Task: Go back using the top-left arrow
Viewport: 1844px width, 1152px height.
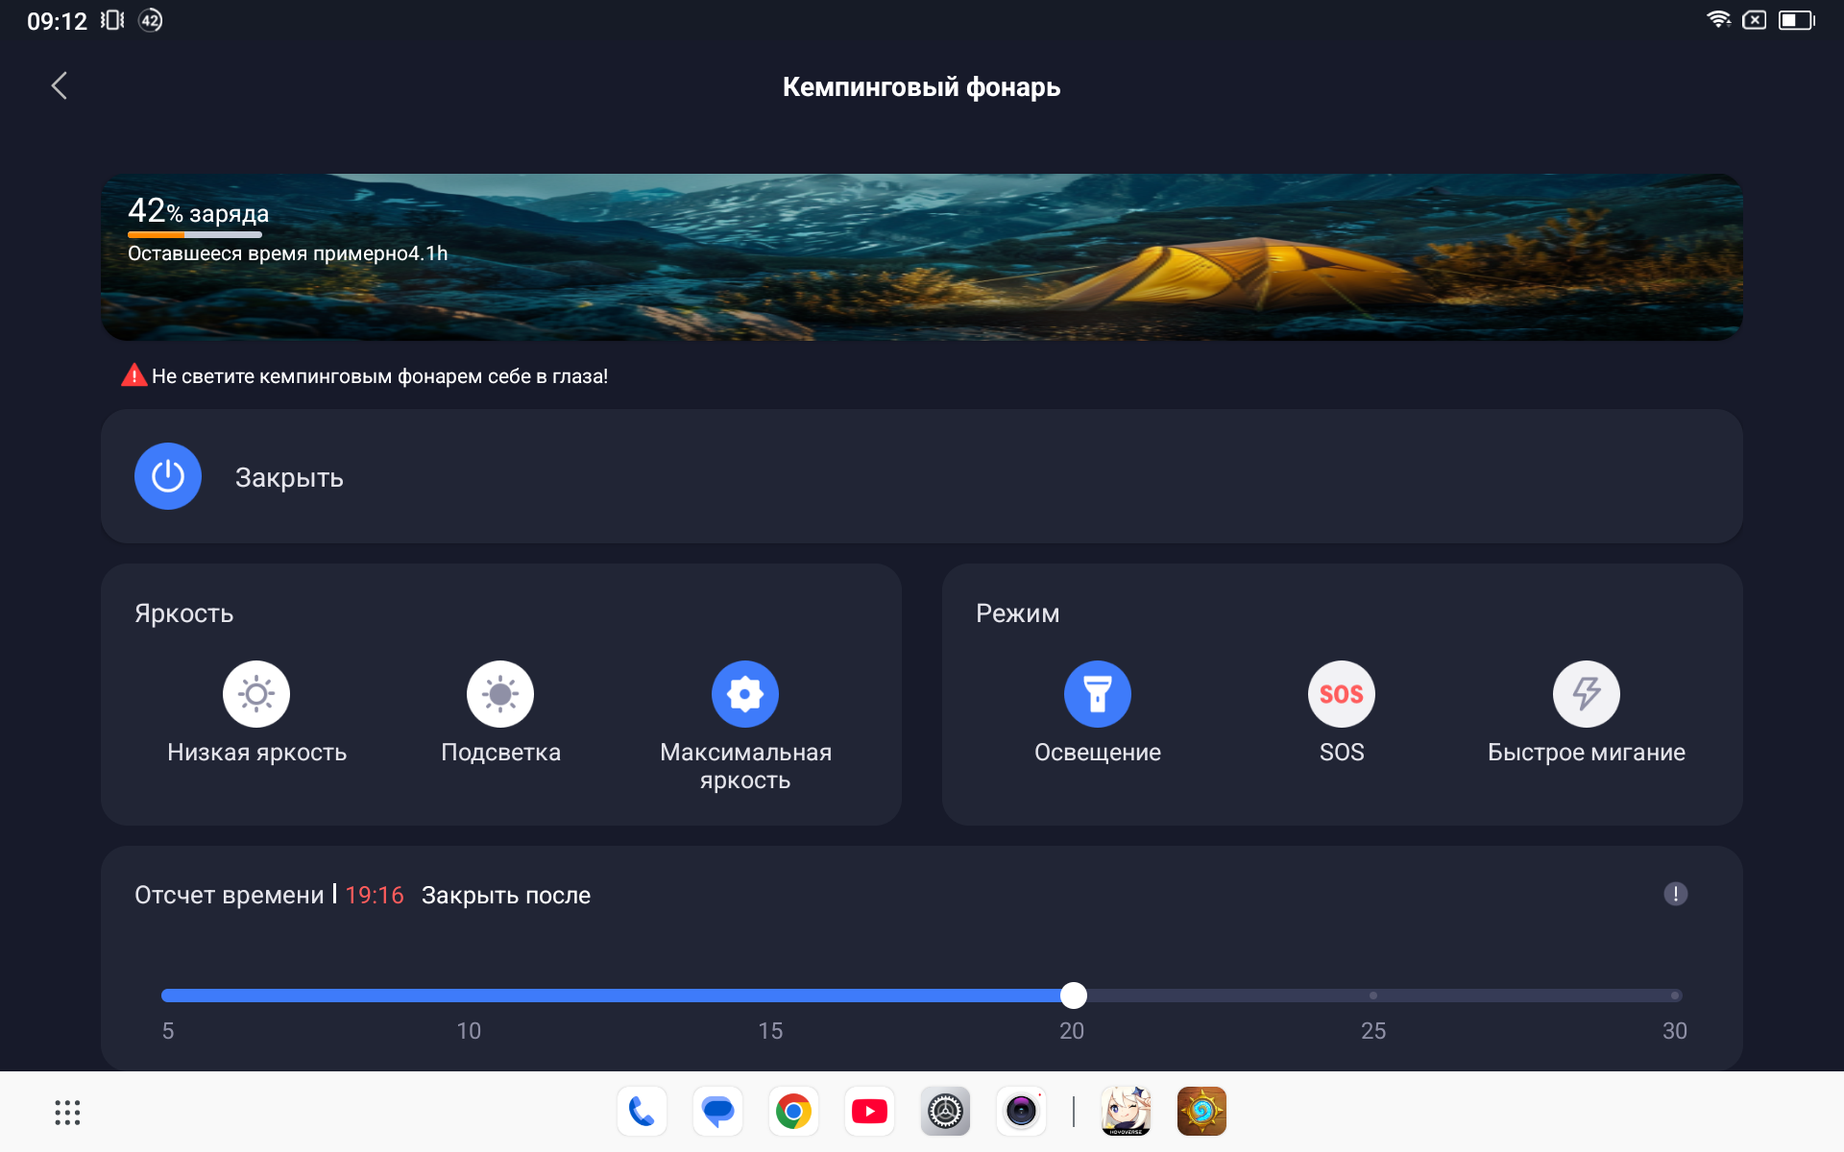Action: [x=60, y=86]
